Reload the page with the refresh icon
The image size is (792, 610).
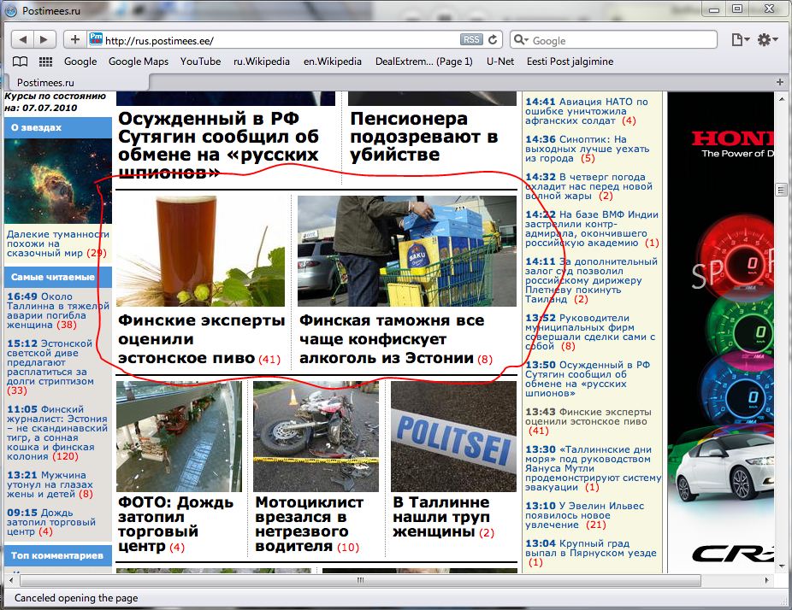pos(494,40)
